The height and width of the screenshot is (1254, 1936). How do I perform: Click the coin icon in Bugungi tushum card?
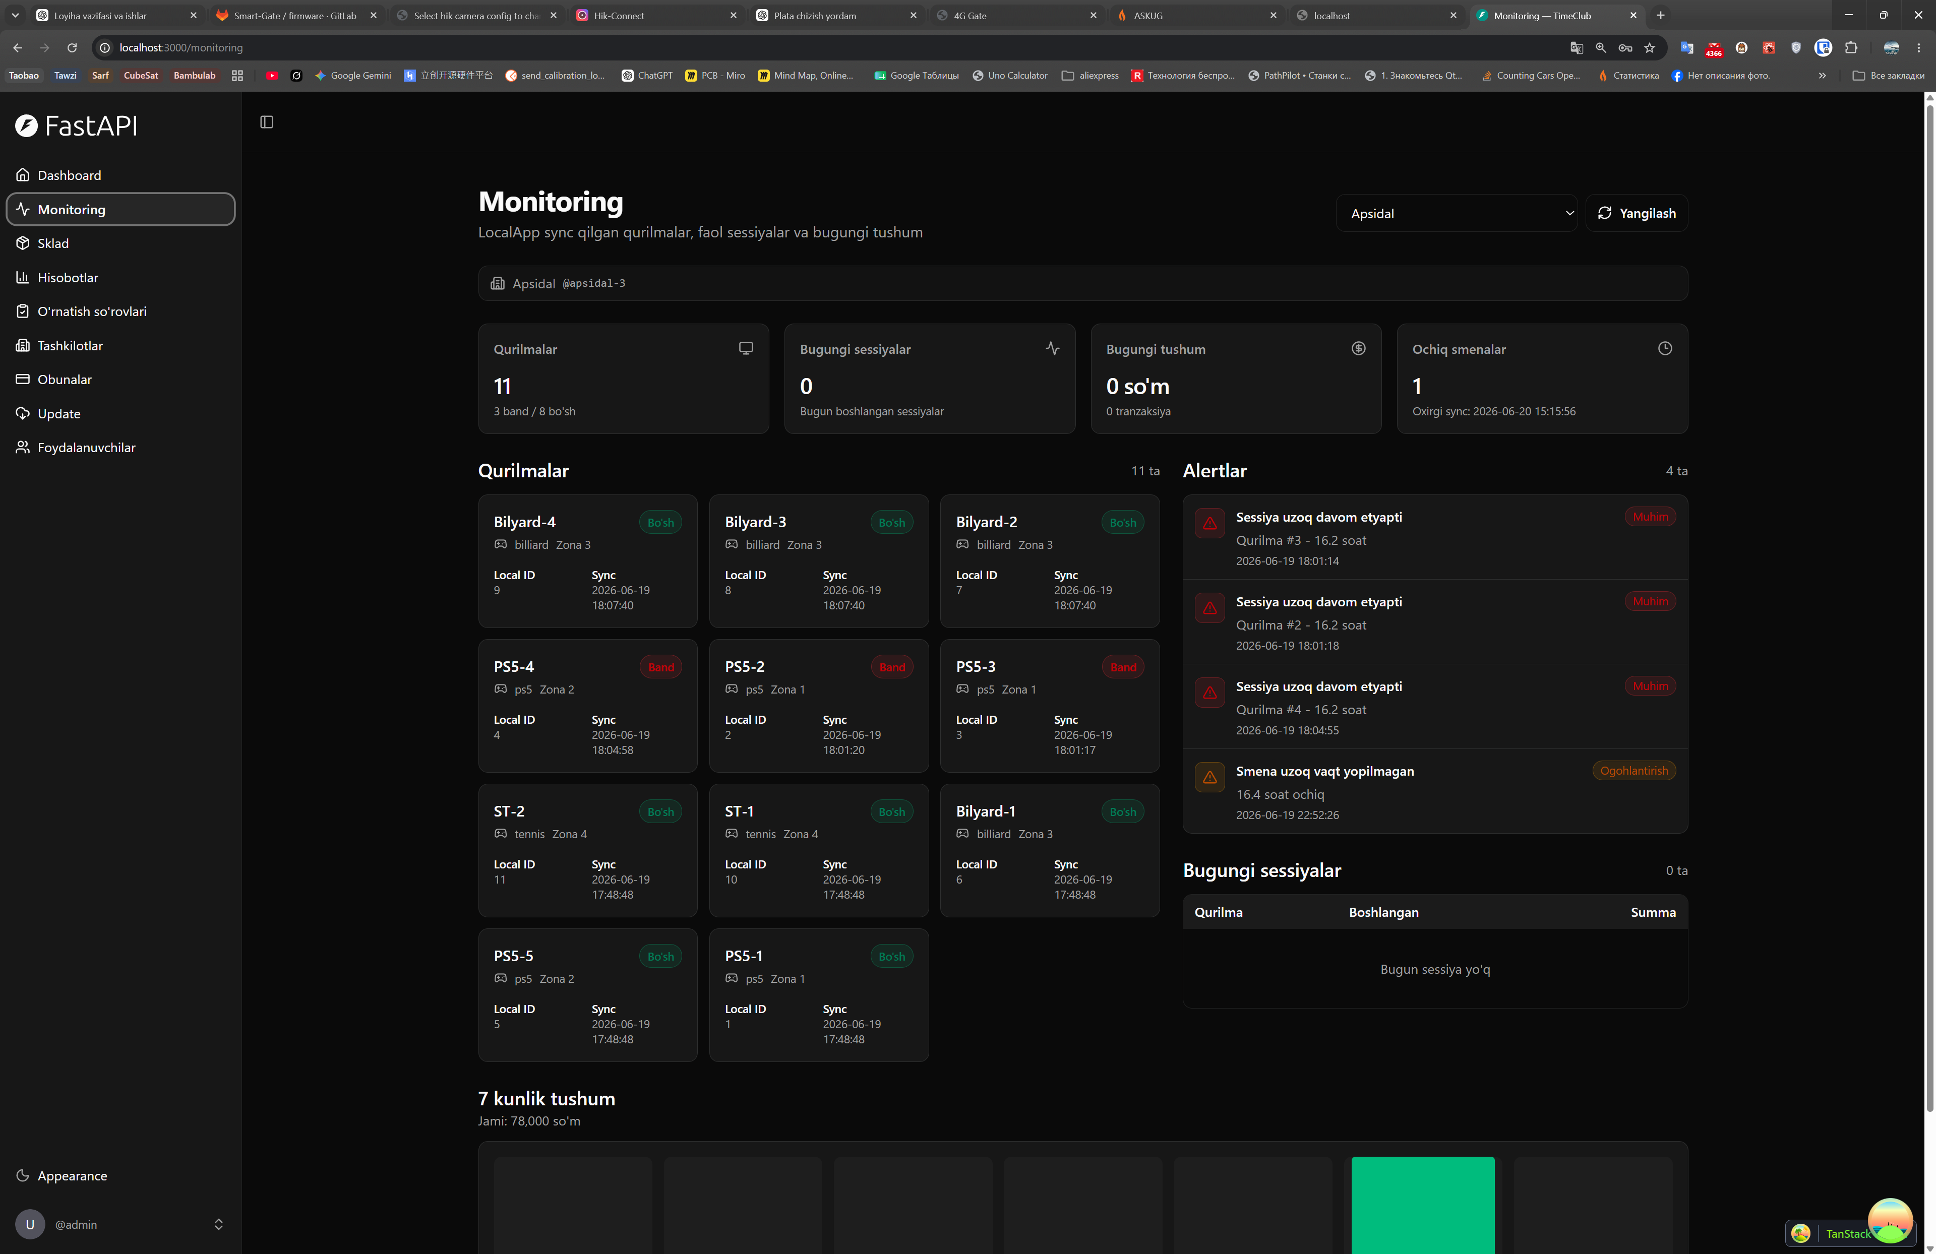(x=1358, y=348)
